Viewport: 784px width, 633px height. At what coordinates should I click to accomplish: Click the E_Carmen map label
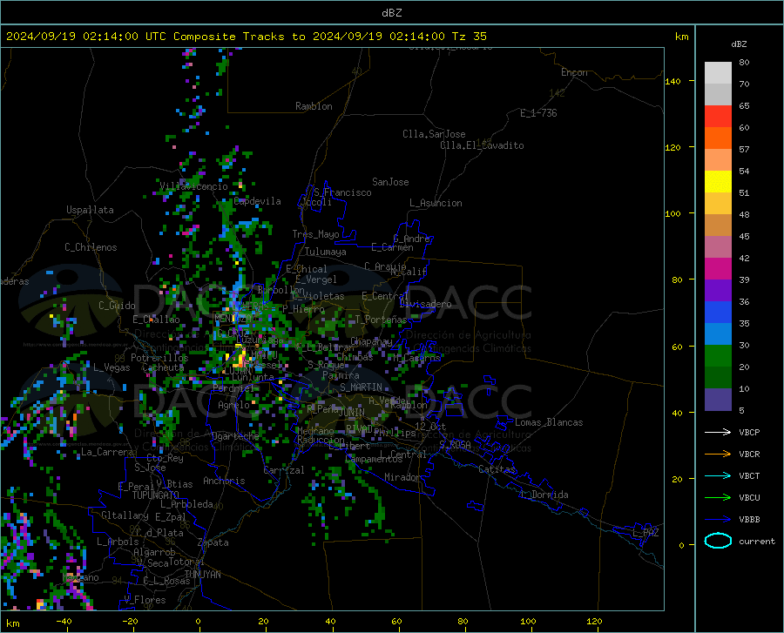click(393, 247)
